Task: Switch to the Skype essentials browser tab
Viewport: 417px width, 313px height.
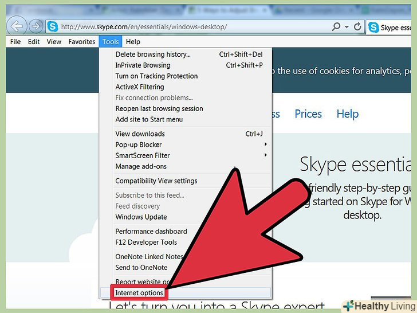Action: pos(389,27)
